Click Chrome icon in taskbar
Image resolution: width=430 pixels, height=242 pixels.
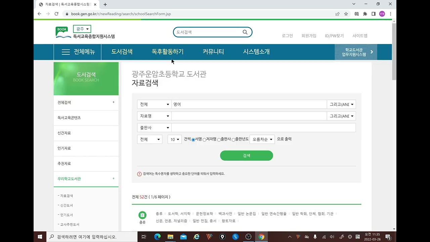tap(261, 237)
